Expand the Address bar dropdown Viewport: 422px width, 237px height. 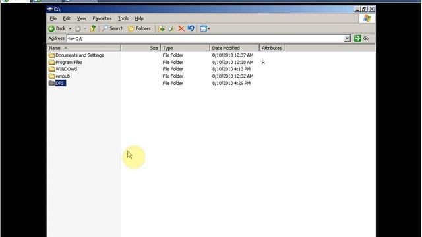[347, 38]
